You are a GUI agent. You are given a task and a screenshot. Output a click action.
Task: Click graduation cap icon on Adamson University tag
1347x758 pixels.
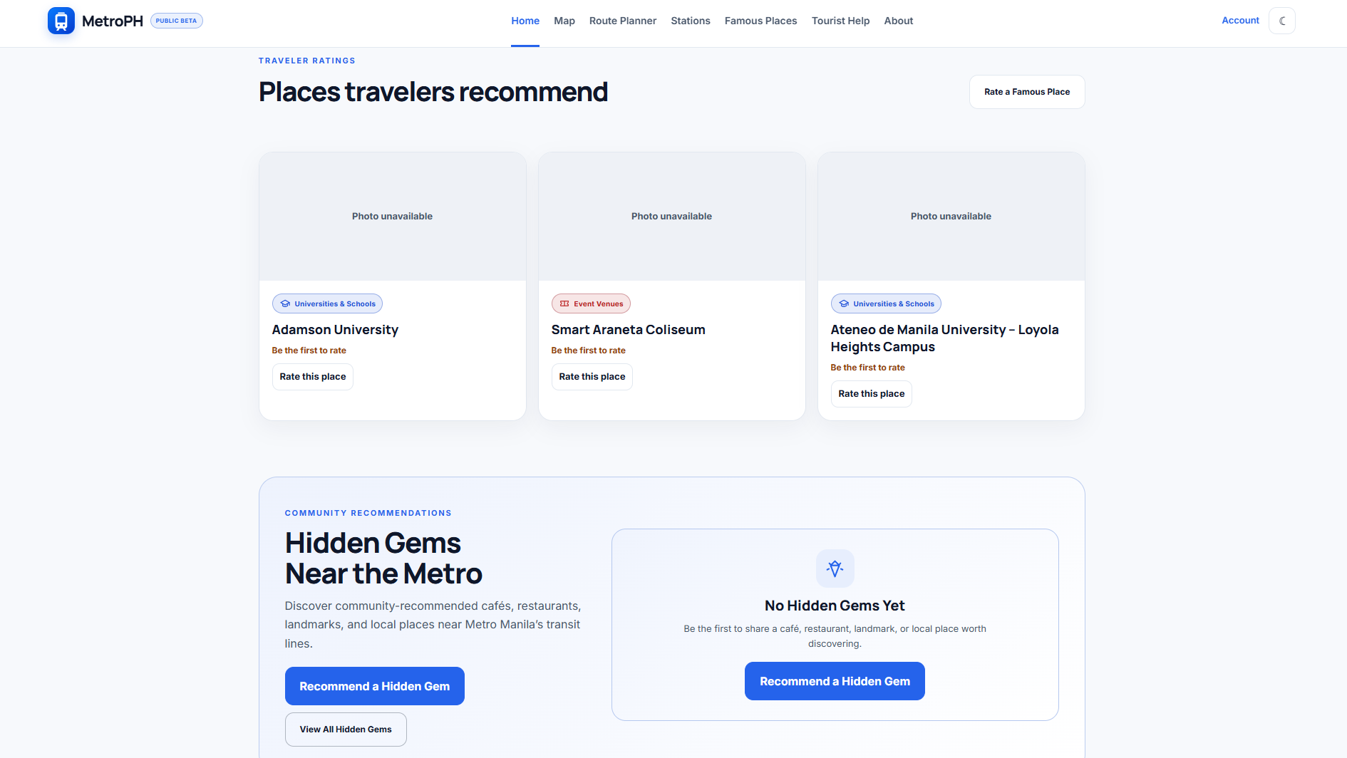click(x=285, y=303)
